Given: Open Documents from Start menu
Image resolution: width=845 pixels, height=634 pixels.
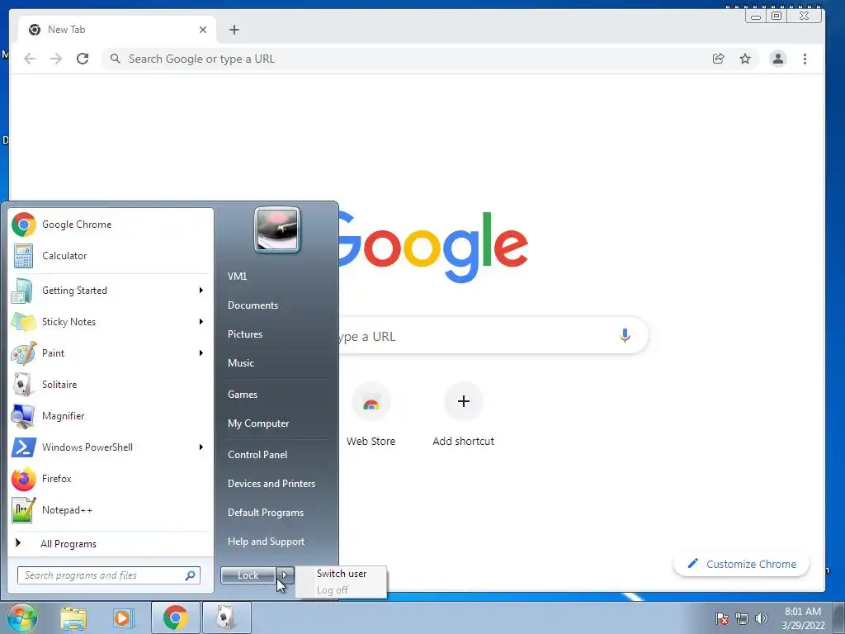Looking at the screenshot, I should 253,305.
